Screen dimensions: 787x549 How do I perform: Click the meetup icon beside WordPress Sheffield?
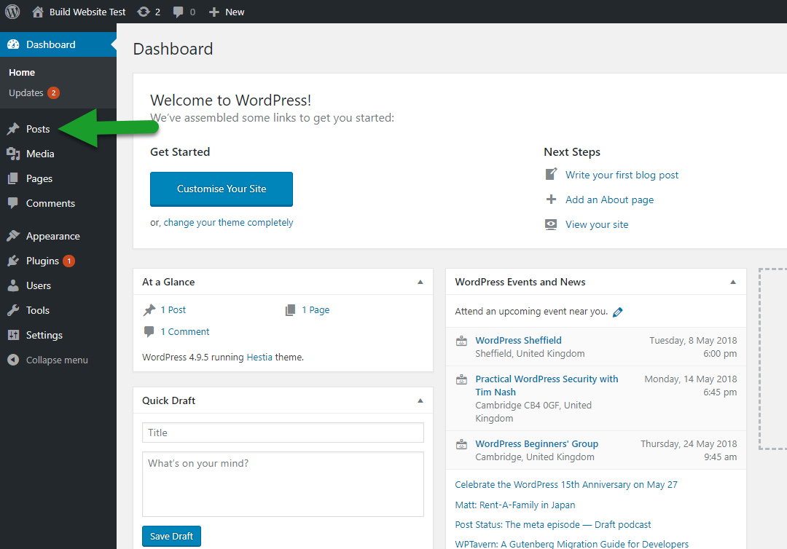(462, 341)
